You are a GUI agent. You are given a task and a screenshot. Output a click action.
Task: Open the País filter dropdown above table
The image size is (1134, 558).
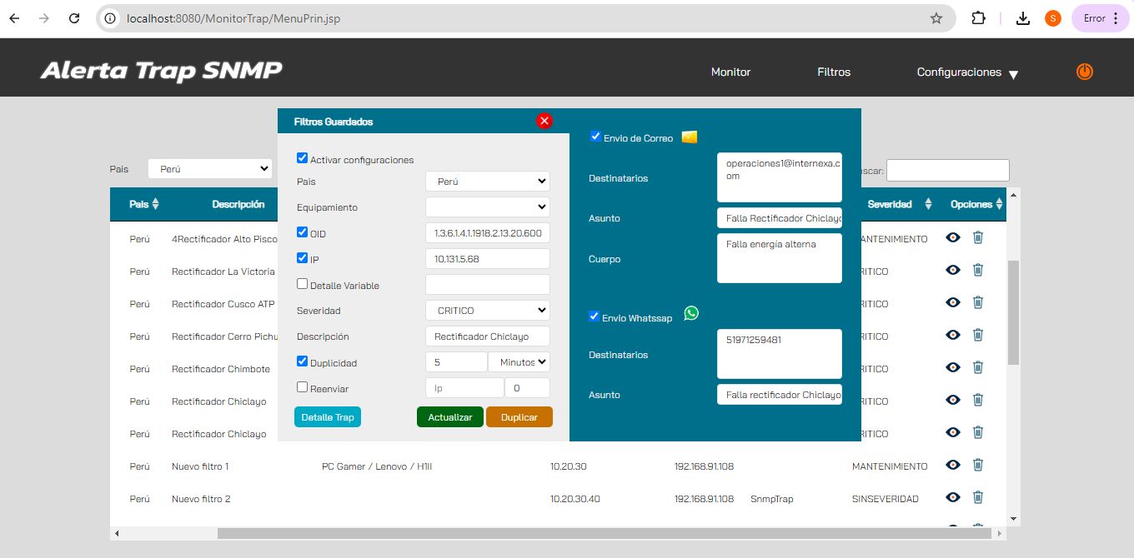coord(210,168)
